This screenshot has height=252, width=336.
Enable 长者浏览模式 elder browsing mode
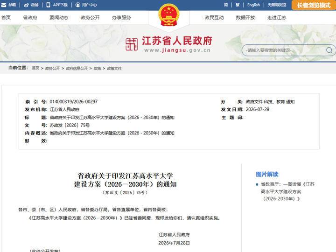pyautogui.click(x=314, y=5)
